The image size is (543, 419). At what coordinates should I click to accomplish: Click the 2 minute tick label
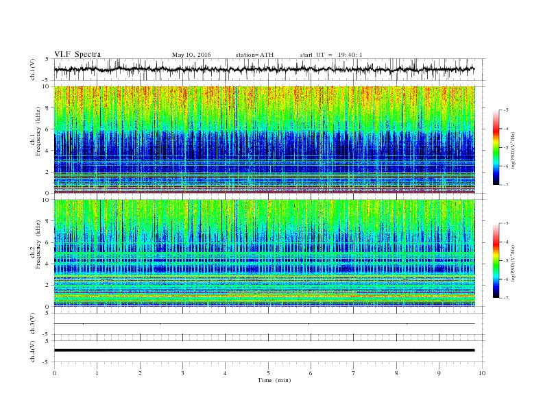(x=140, y=373)
